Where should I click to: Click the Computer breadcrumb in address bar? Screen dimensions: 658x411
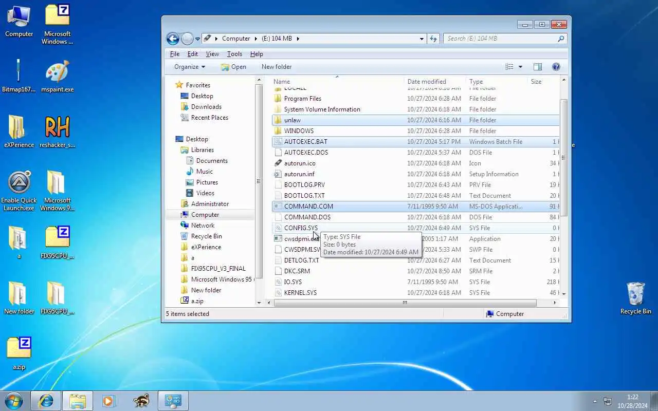(236, 39)
